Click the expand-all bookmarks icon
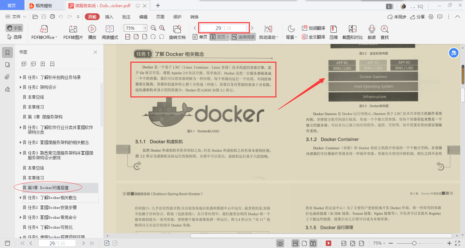This screenshot has width=465, height=248. pos(24,64)
